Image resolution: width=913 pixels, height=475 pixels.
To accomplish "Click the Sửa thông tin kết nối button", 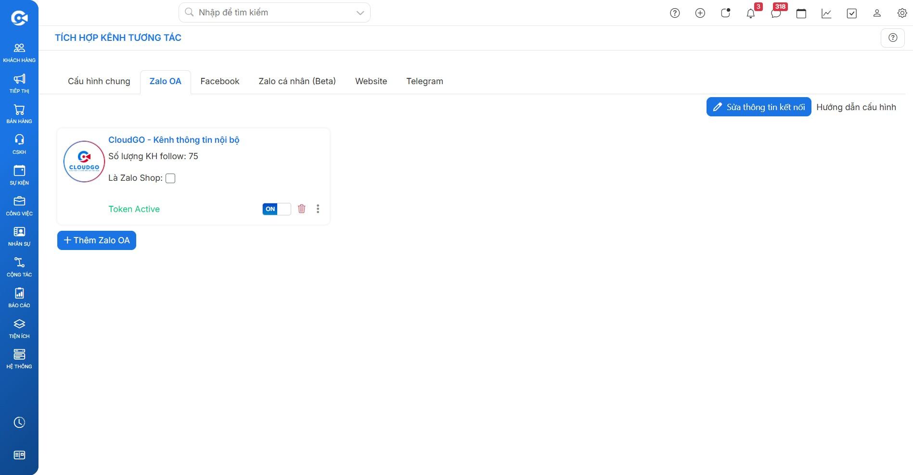I will coord(759,107).
